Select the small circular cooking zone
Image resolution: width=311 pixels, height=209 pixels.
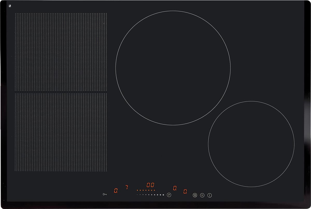point(251,144)
